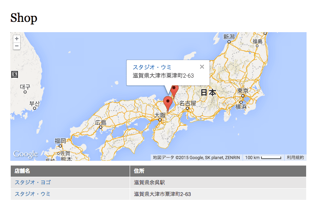
Task: Click the 新潟 city label on map
Action: (x=229, y=37)
